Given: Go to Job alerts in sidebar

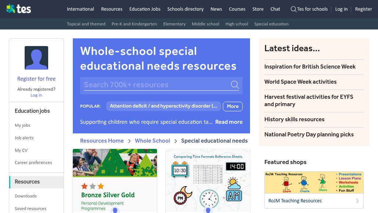Looking at the screenshot, I should point(24,138).
